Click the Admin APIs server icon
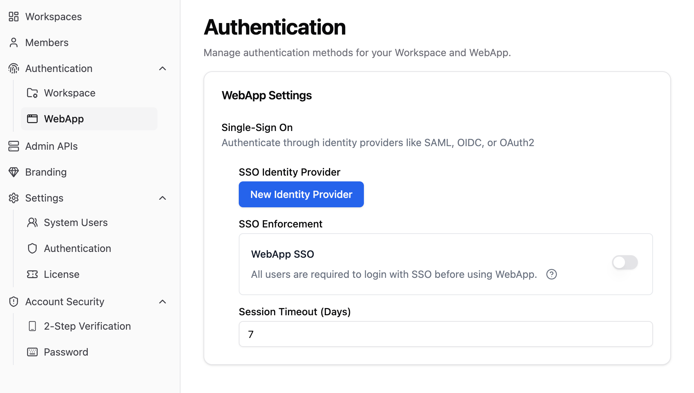Image resolution: width=694 pixels, height=393 pixels. point(14,146)
